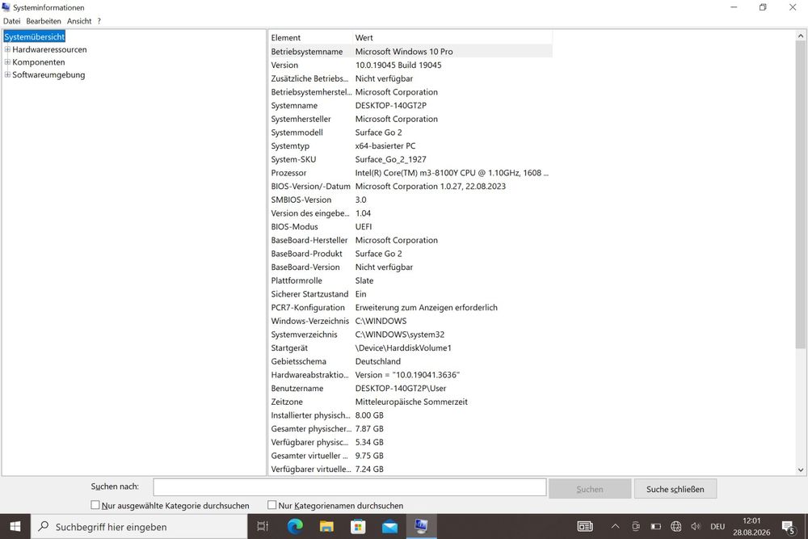
Task: Show hidden tray icons chevron
Action: pos(615,526)
